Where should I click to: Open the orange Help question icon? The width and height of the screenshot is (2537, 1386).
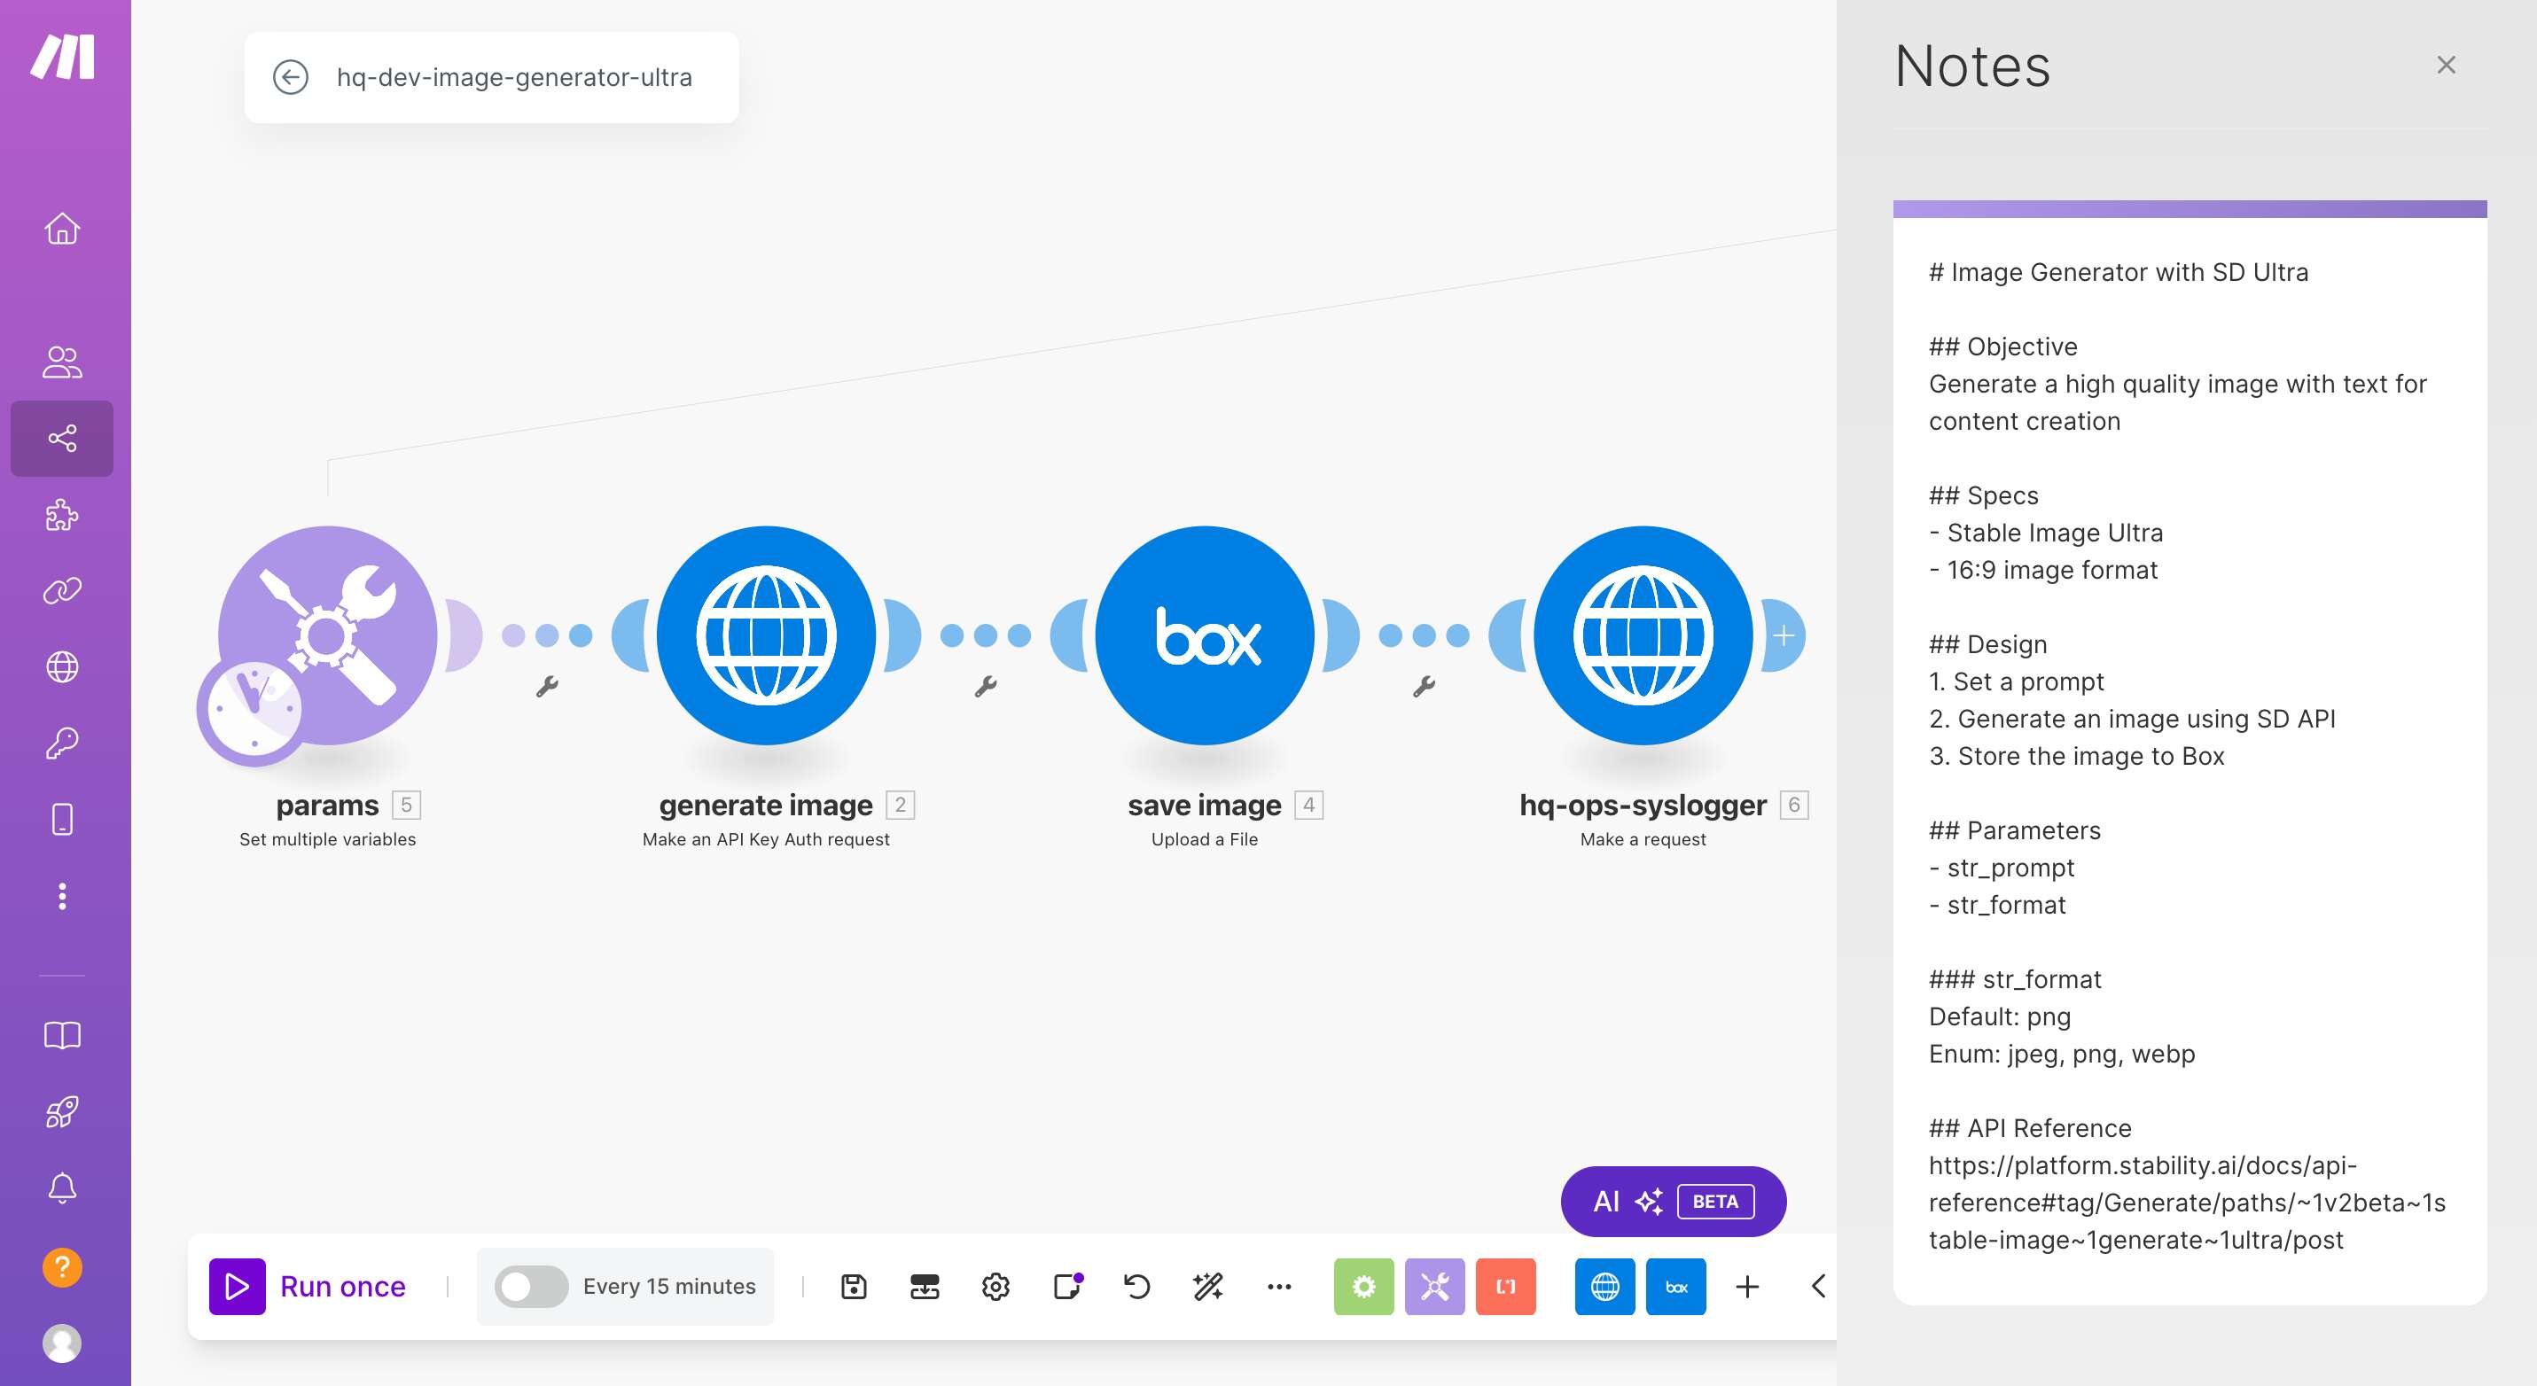point(62,1267)
